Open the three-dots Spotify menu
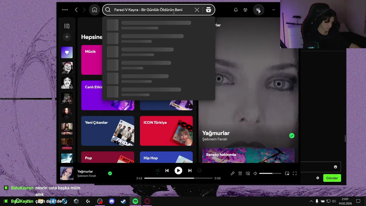 65,10
